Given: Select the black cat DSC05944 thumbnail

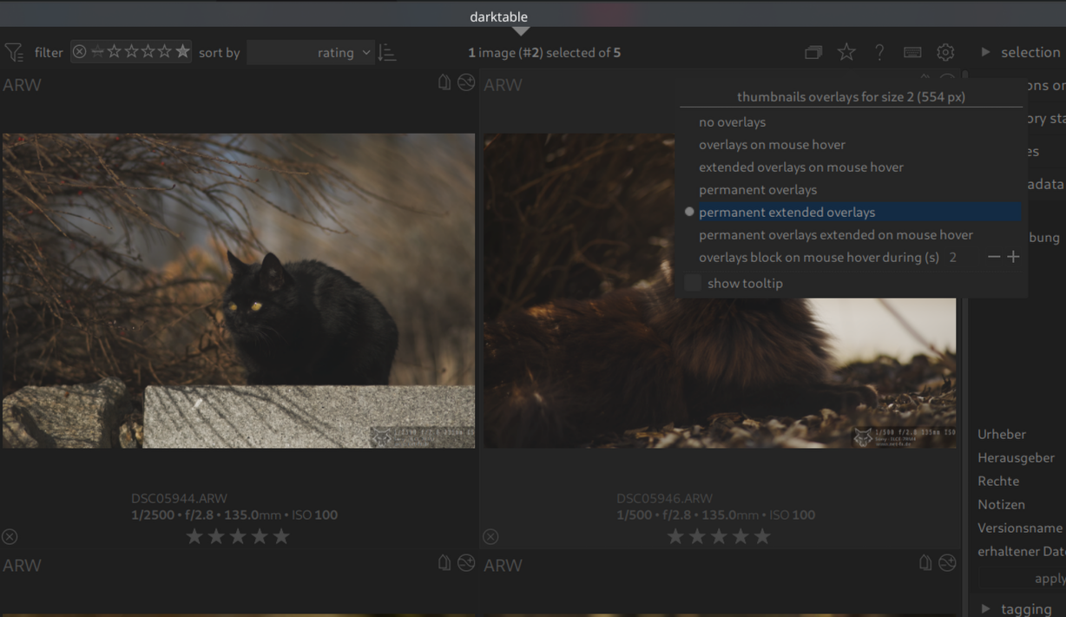Looking at the screenshot, I should pos(239,291).
